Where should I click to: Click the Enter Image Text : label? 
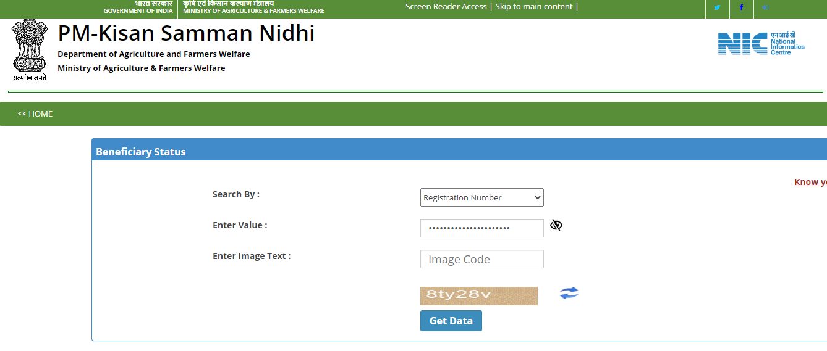[x=252, y=256]
